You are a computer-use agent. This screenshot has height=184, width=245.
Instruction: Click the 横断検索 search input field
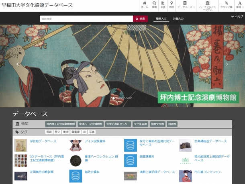[86, 19]
